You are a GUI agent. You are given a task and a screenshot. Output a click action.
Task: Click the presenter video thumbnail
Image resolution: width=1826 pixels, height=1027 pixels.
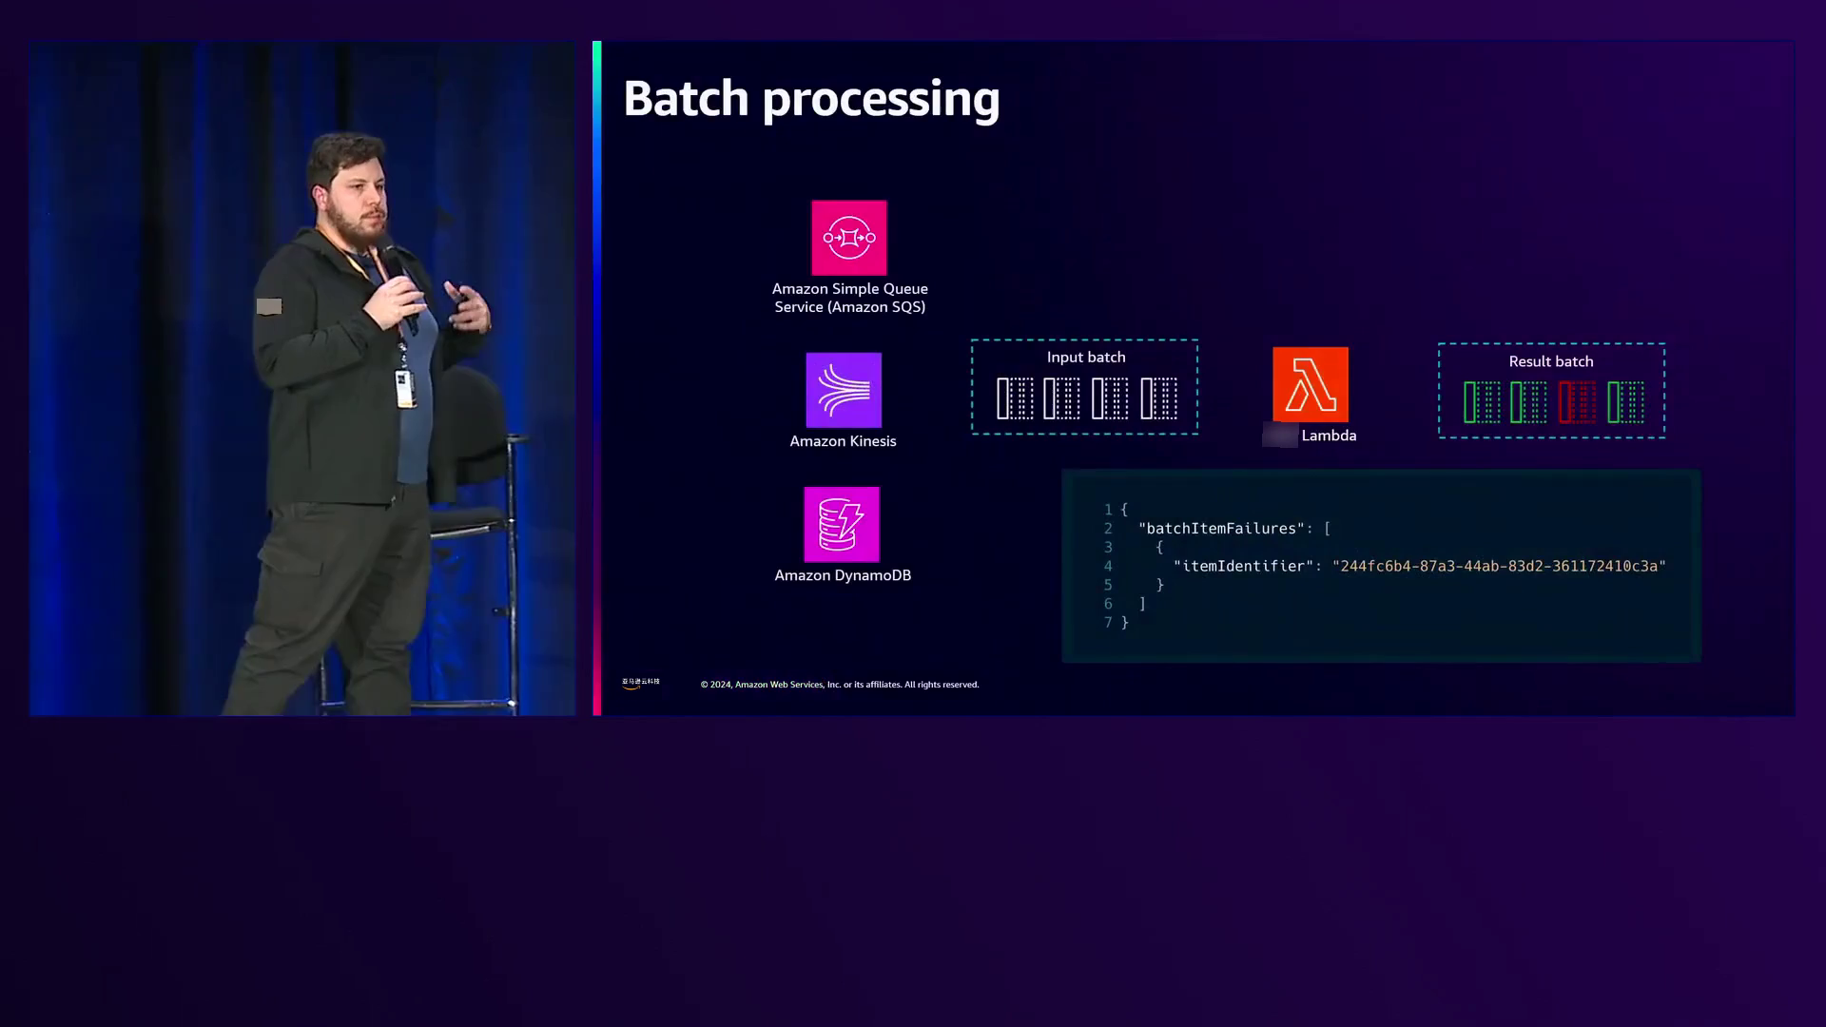(302, 378)
